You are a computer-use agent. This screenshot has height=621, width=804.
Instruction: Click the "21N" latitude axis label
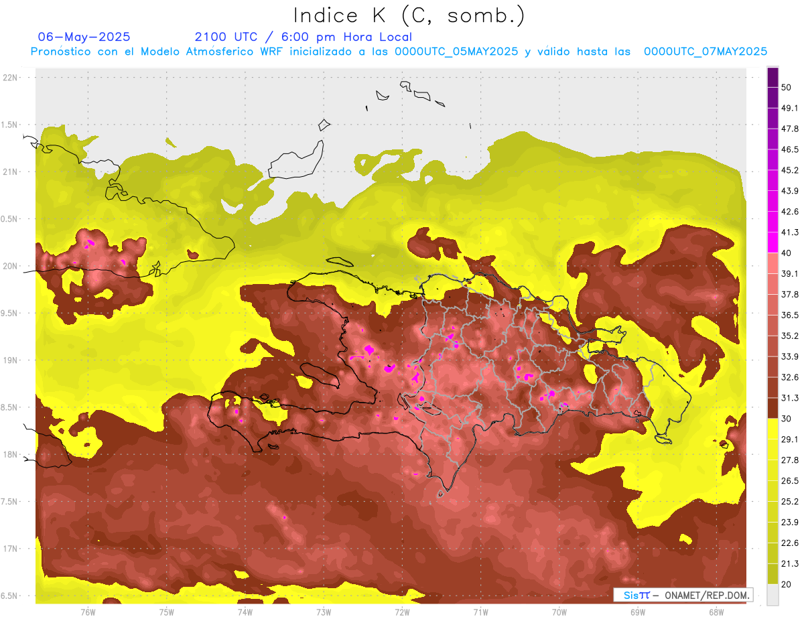[x=11, y=171]
